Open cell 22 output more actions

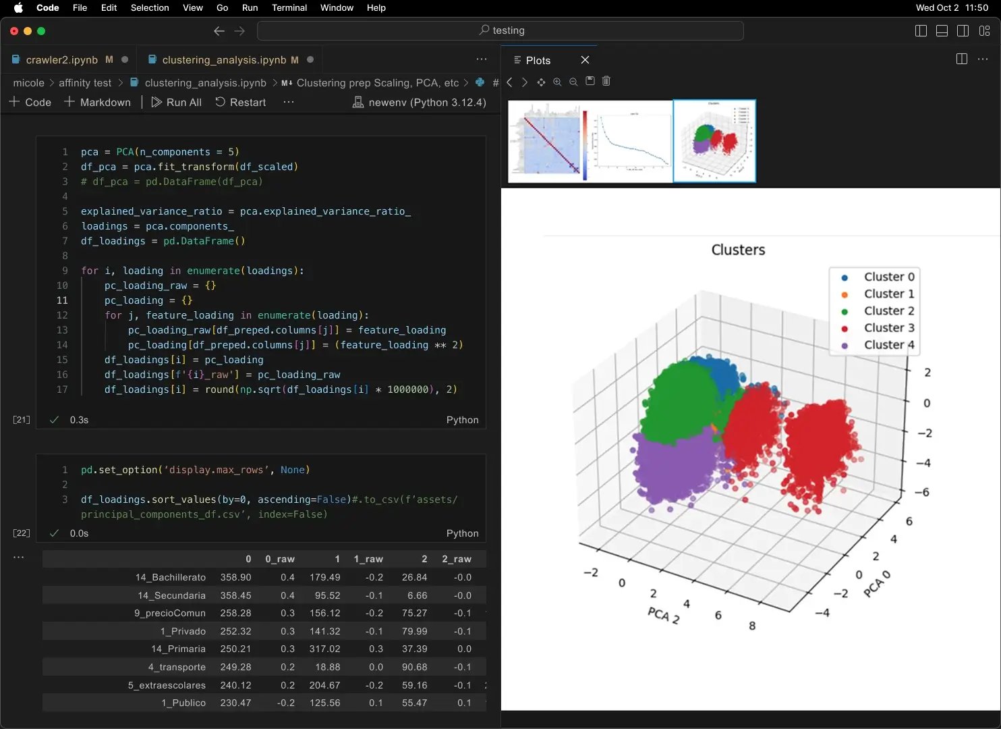pyautogui.click(x=19, y=558)
